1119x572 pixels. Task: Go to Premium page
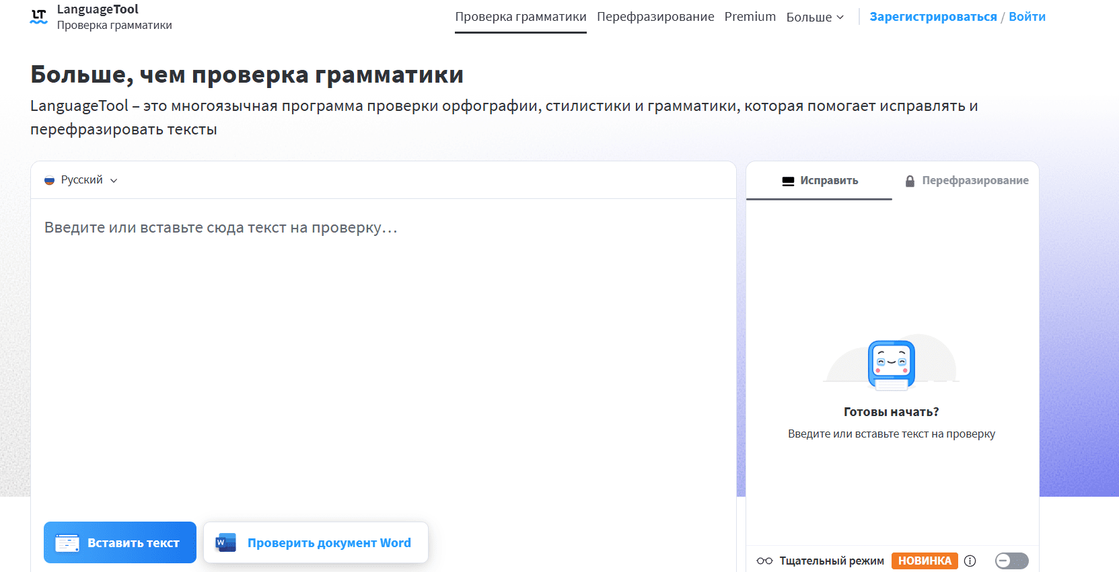tap(750, 17)
